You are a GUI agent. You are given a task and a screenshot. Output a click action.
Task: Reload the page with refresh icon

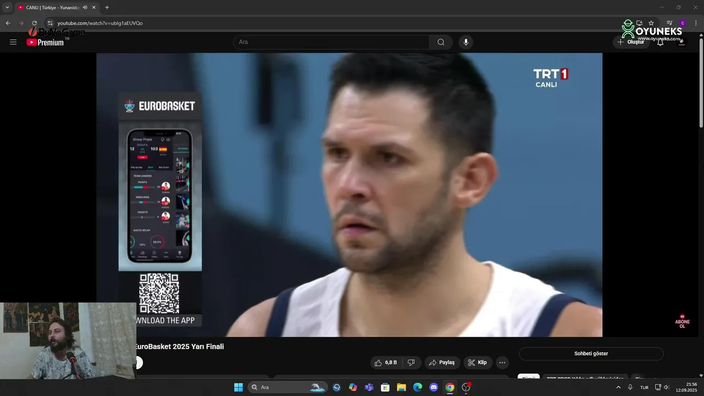(34, 23)
